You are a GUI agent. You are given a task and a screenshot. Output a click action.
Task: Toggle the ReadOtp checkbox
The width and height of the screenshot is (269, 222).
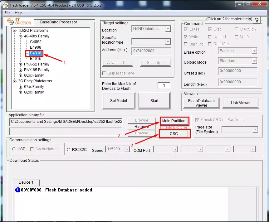[210, 44]
